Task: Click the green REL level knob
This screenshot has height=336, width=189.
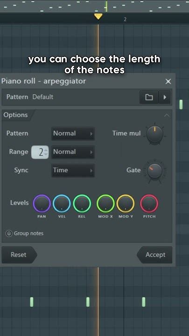Action: click(x=82, y=203)
